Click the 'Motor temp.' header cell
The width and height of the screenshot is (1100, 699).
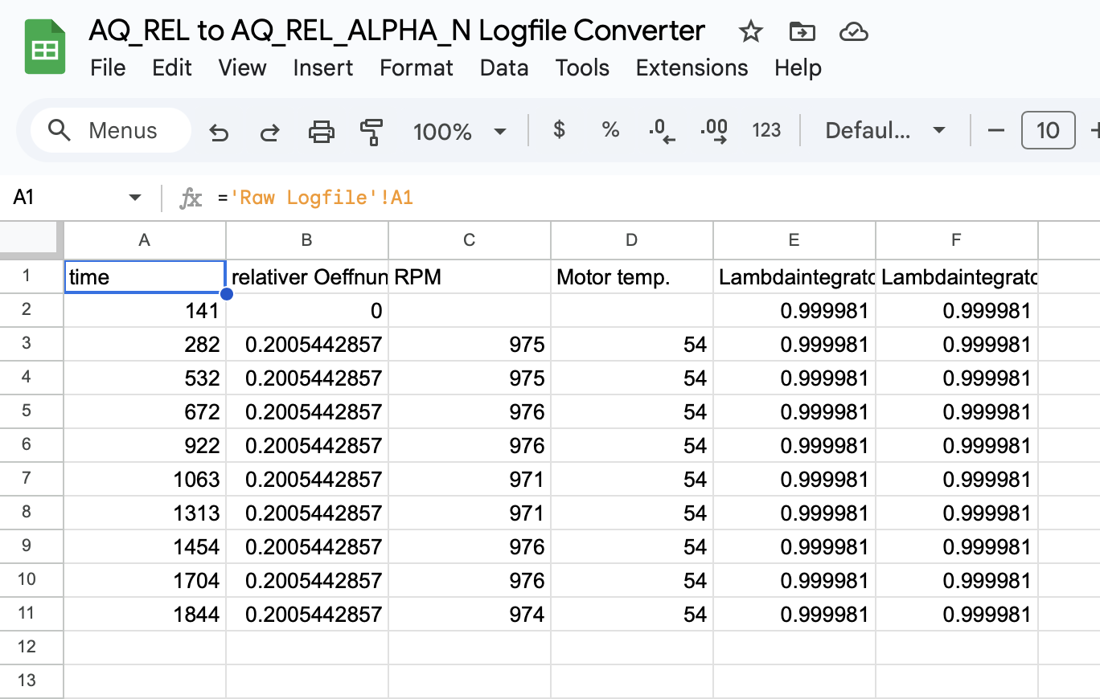pos(632,277)
